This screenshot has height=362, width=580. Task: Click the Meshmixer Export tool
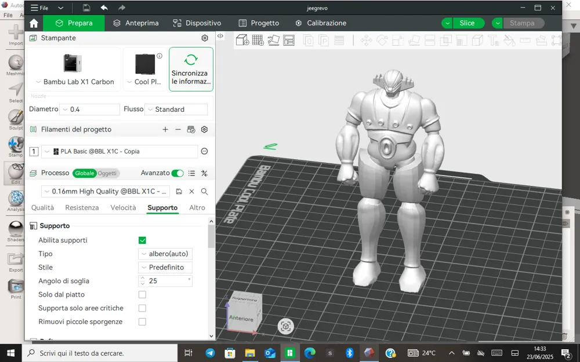click(x=16, y=262)
